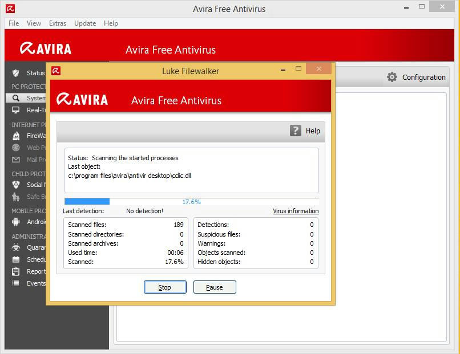
Task: Click the Status shield icon in sidebar
Action: [16, 73]
